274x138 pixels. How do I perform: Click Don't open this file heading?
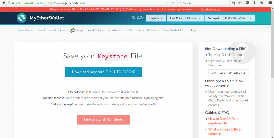point(224,83)
